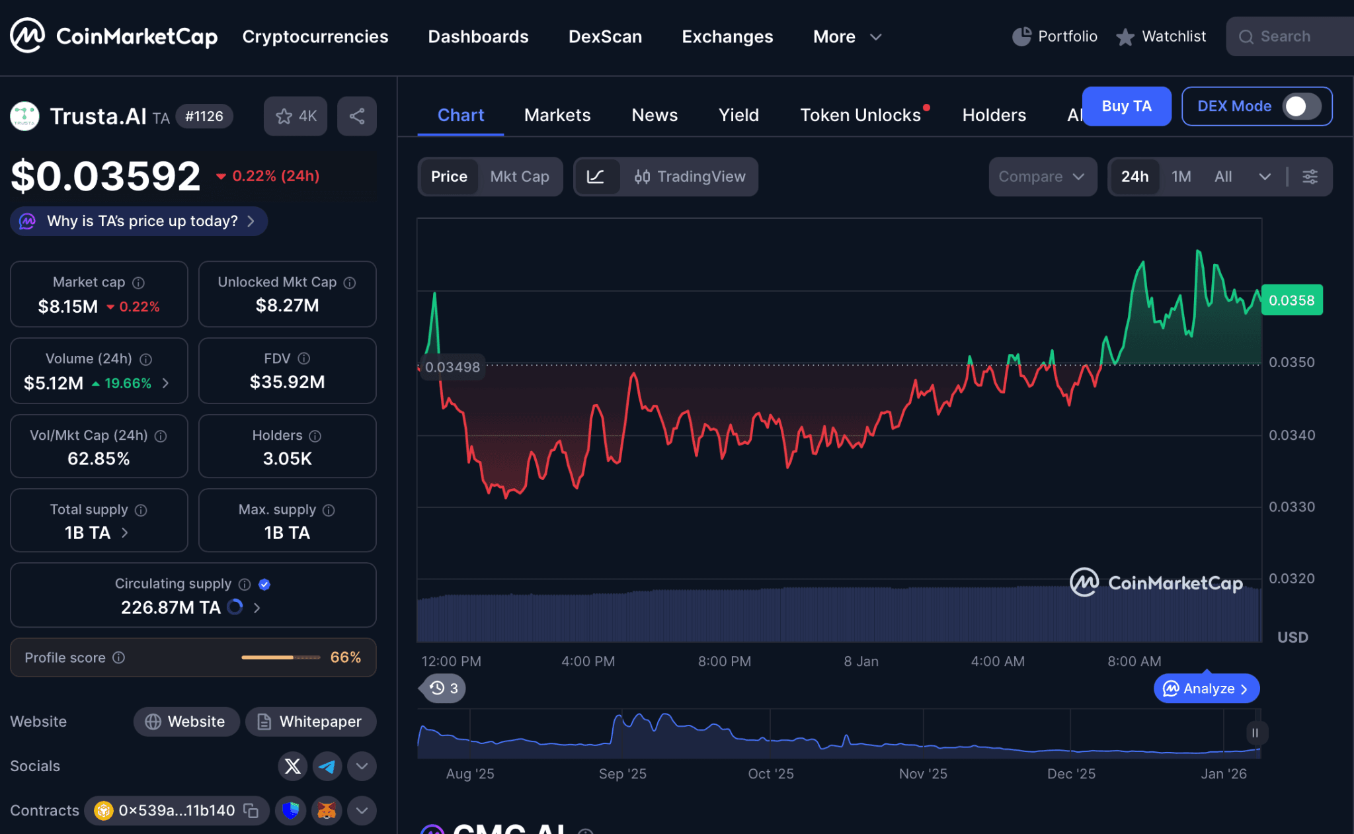Open the Whitepaper link
Image resolution: width=1354 pixels, height=834 pixels.
(310, 722)
